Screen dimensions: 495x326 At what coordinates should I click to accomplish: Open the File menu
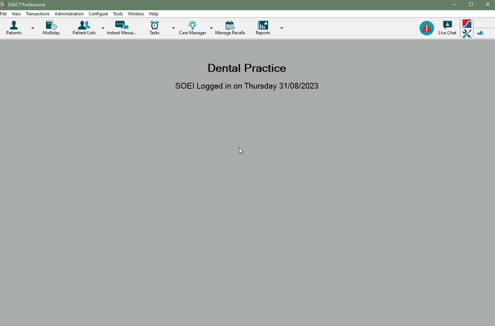[3, 14]
